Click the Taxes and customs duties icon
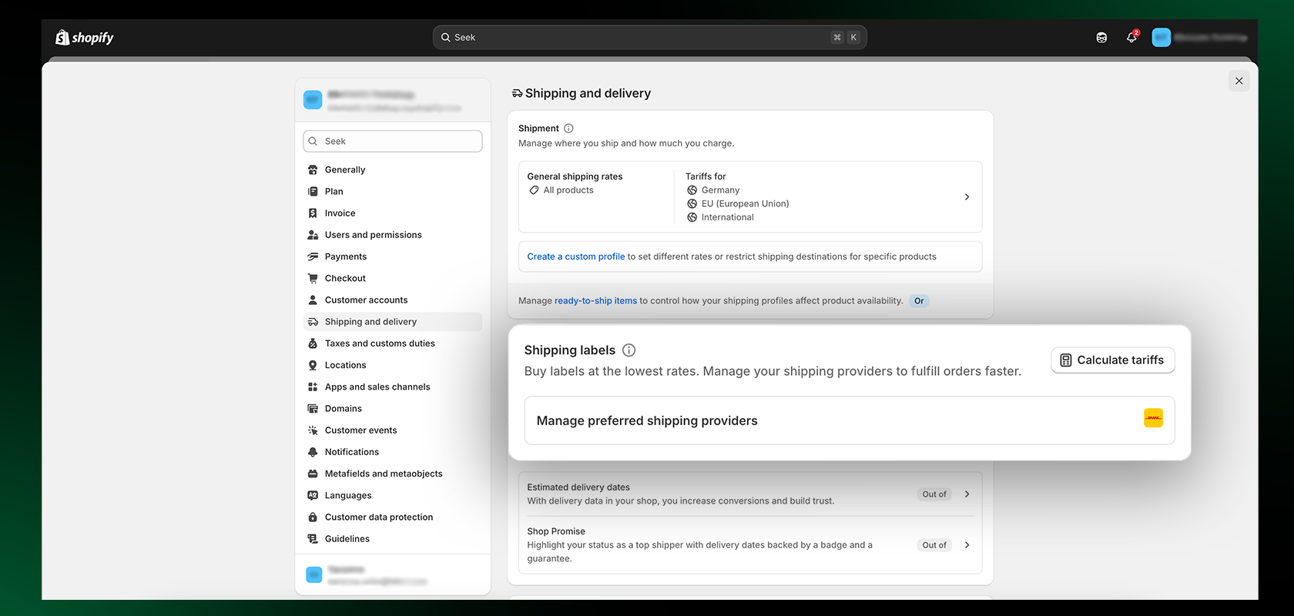This screenshot has width=1294, height=616. pyautogui.click(x=313, y=343)
